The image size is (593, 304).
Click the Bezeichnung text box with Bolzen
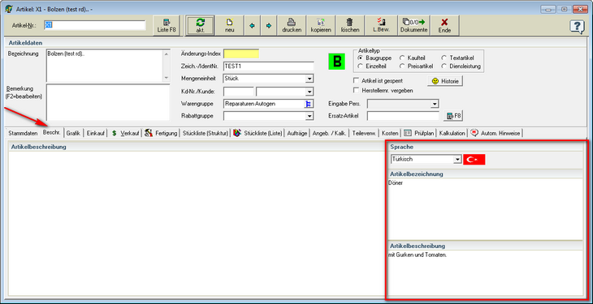(108, 66)
